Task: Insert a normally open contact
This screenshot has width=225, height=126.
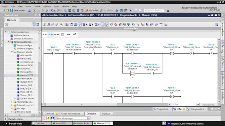Action: point(45,35)
